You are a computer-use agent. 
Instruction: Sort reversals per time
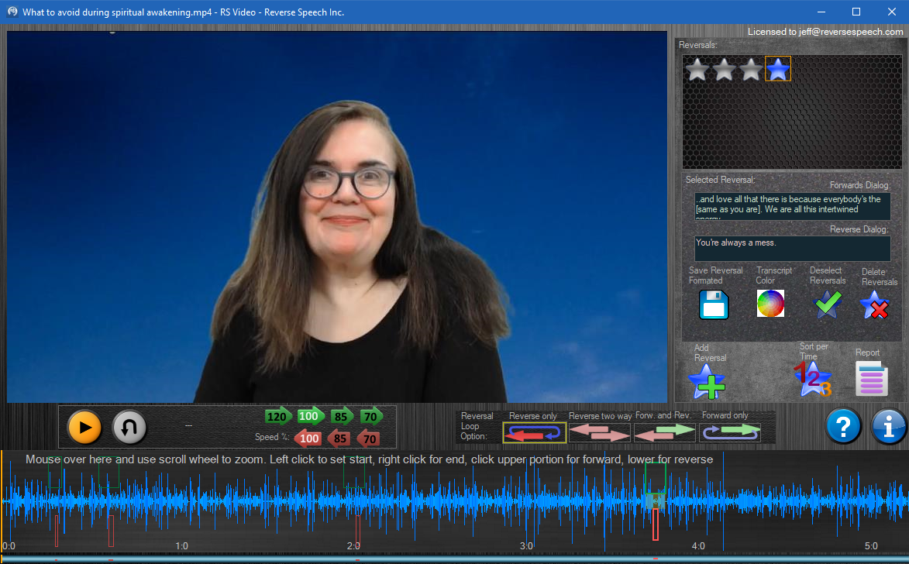[x=813, y=379]
